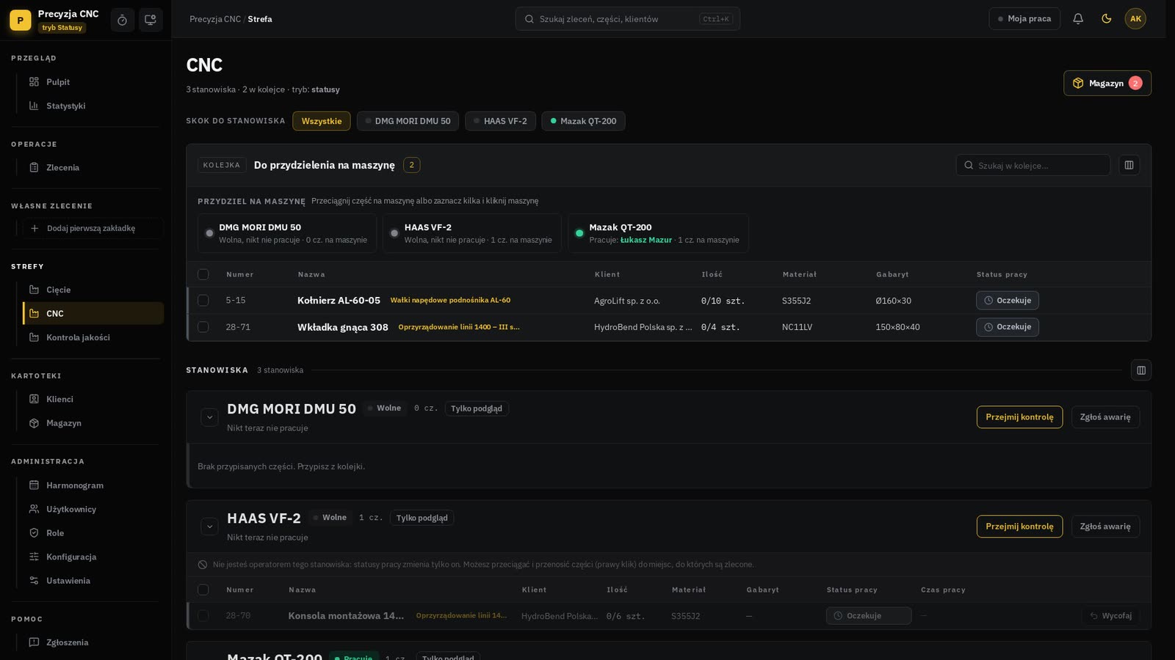Click Zgłoś awarię for HAAS VF-2
Image resolution: width=1175 pixels, height=660 pixels.
(x=1105, y=527)
